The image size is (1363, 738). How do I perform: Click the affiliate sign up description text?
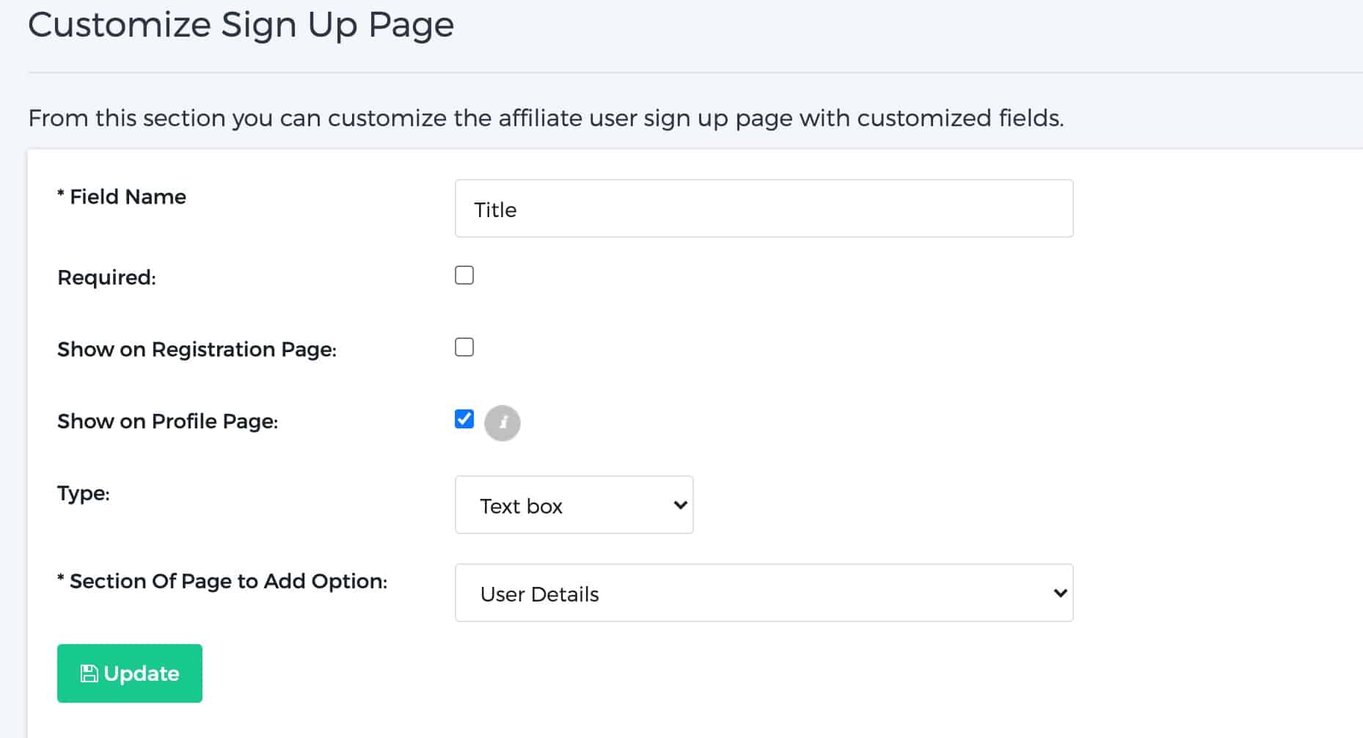[x=546, y=118]
